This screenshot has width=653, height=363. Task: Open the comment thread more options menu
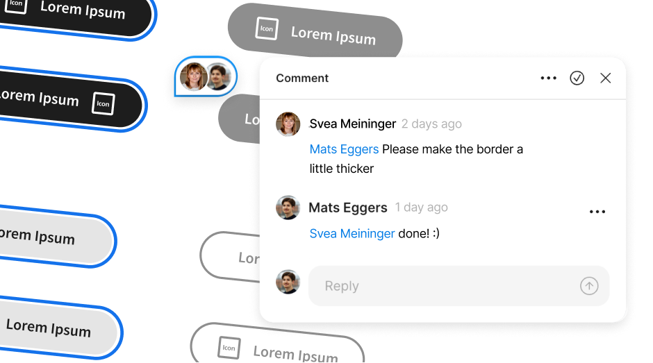click(x=548, y=78)
